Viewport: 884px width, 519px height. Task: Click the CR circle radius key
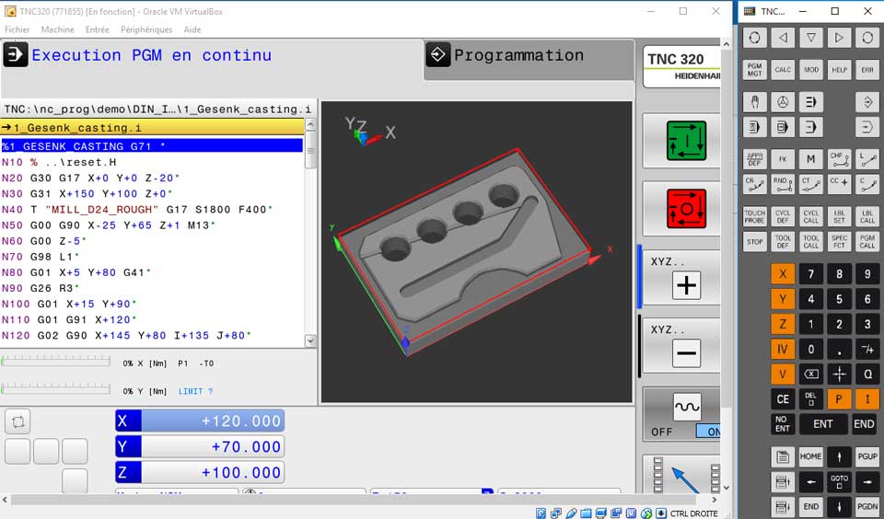pos(754,184)
